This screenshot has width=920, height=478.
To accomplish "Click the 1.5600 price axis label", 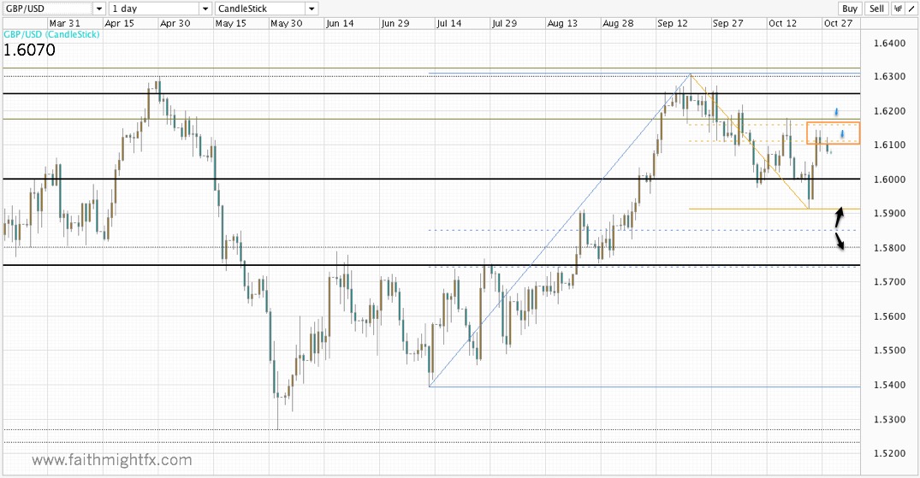I will point(889,316).
